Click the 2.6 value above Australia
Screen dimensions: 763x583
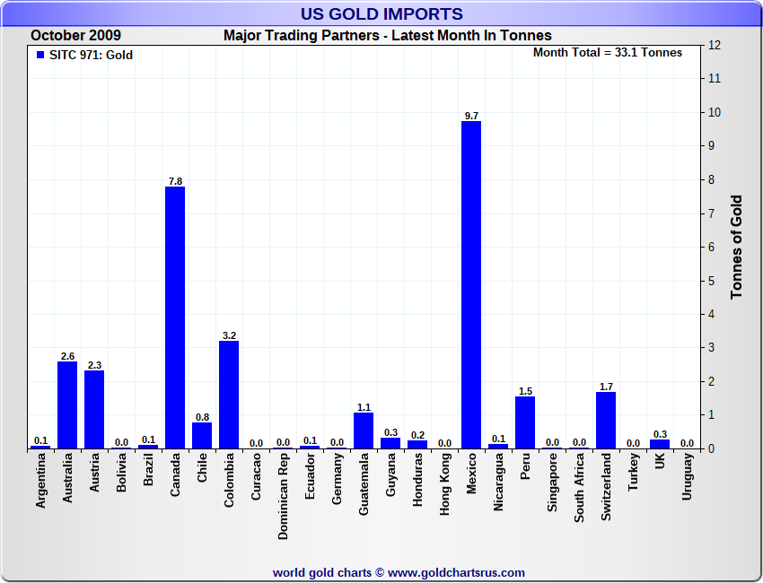(x=67, y=356)
